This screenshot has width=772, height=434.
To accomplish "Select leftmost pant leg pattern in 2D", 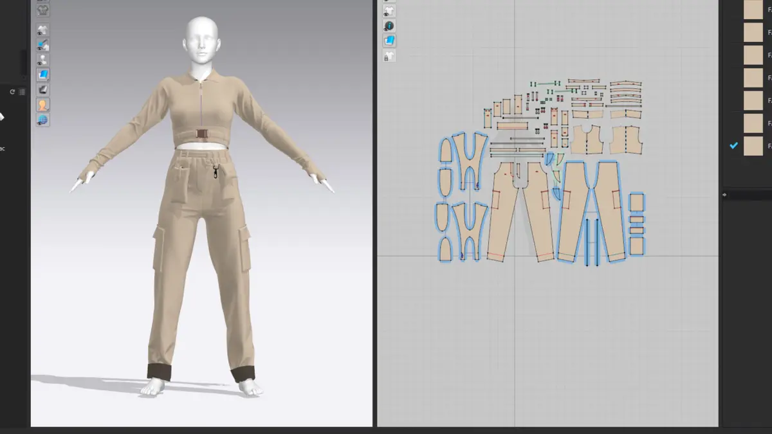I will coord(503,211).
